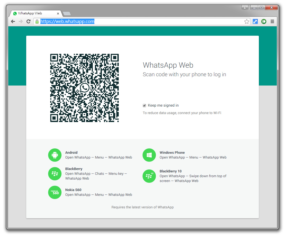Open the Chrome hamburger menu

coord(272,22)
